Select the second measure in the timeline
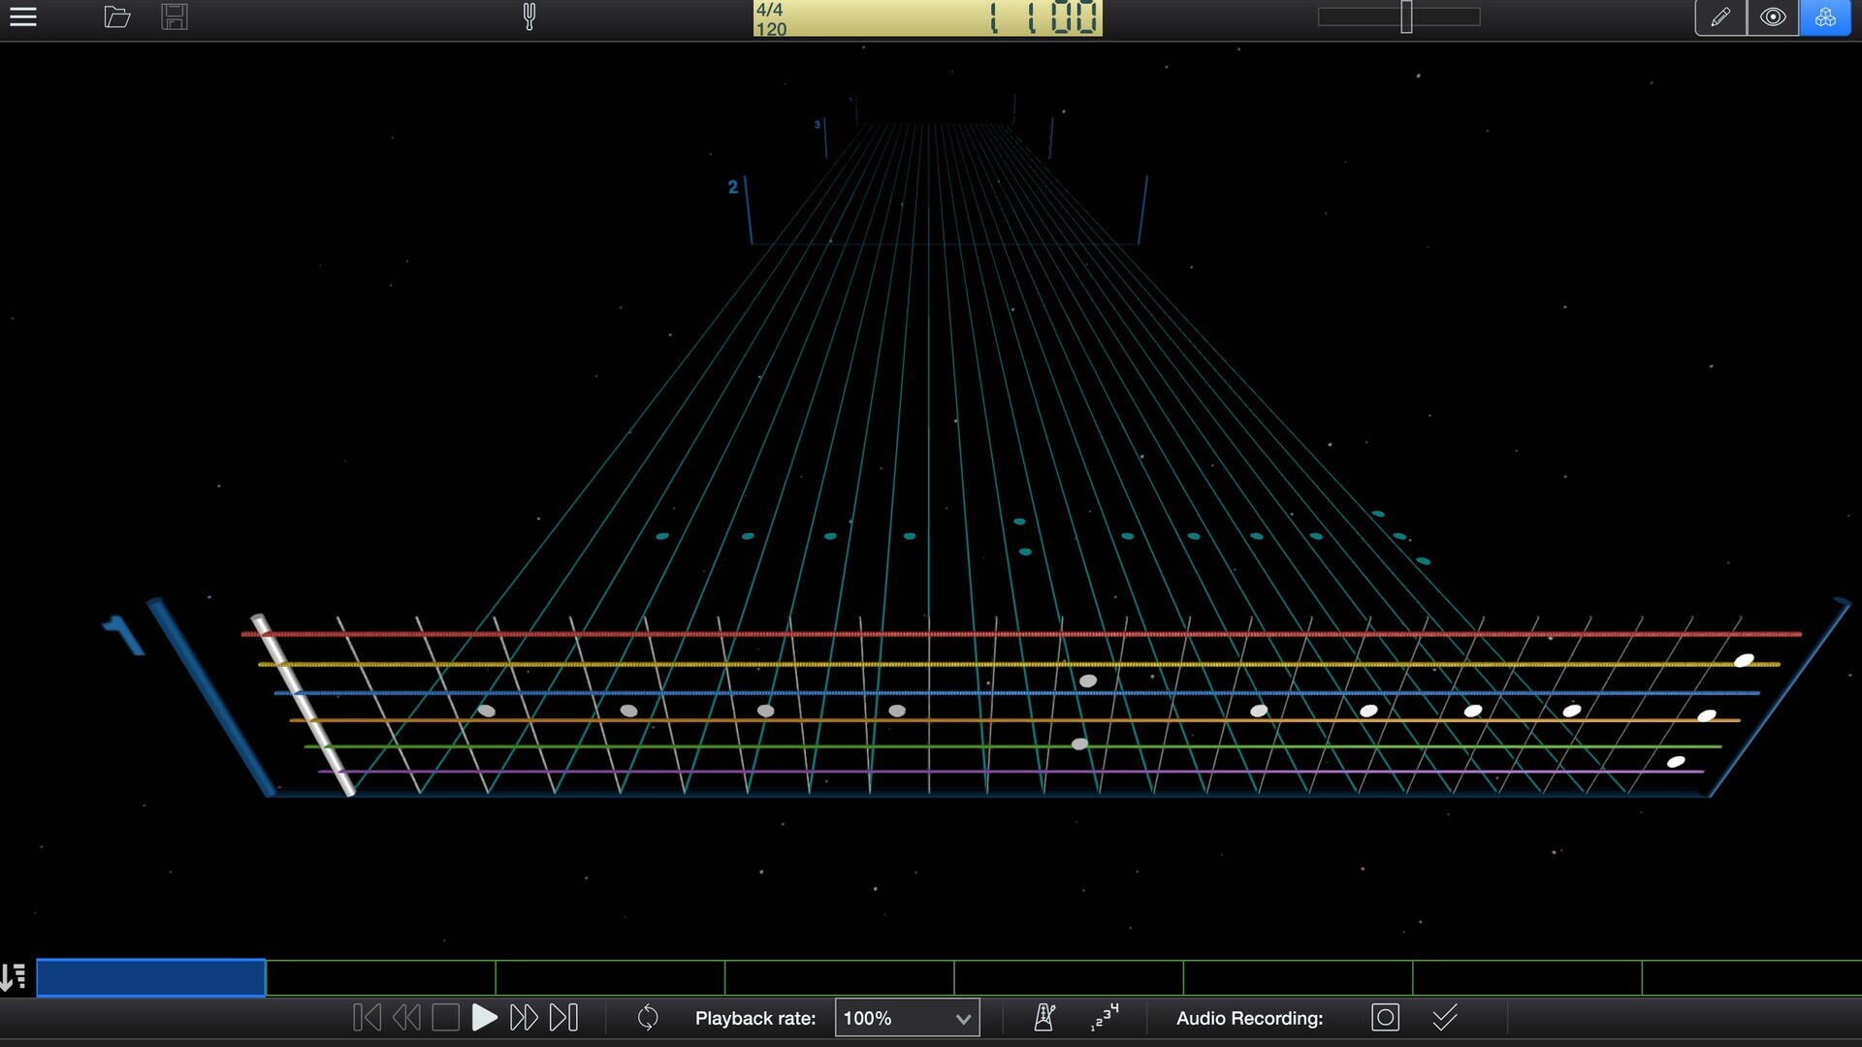1862x1047 pixels. pos(380,977)
